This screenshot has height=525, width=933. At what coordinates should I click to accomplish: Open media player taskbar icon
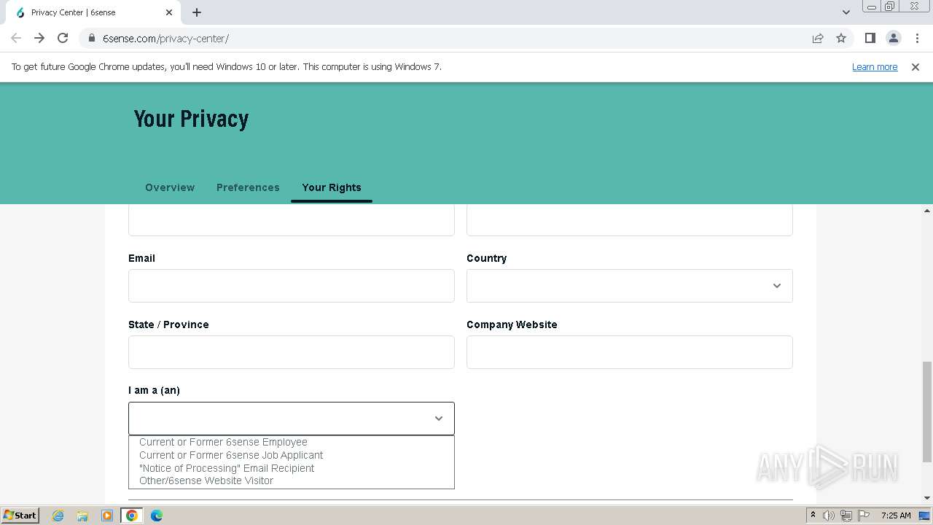[x=107, y=516]
